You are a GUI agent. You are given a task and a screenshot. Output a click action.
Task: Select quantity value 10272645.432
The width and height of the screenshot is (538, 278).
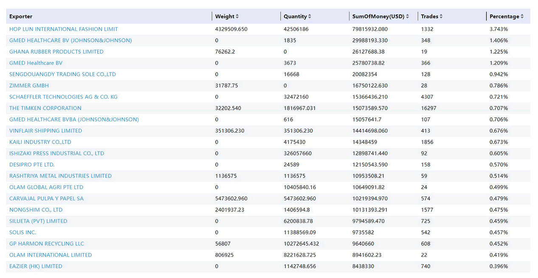pos(301,244)
